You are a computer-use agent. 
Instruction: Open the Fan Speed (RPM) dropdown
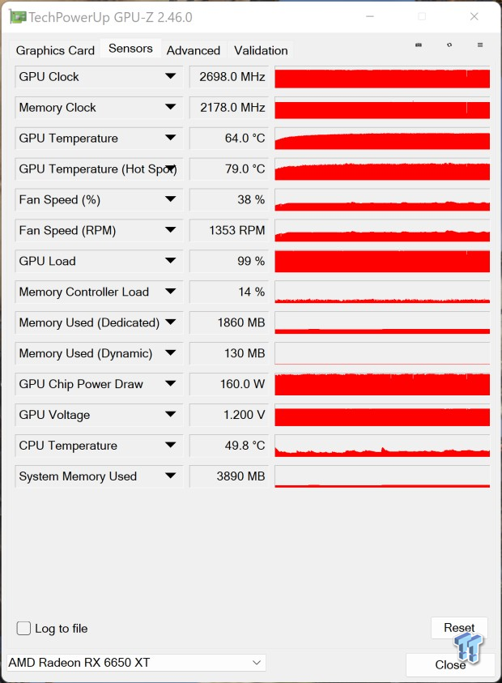point(169,231)
